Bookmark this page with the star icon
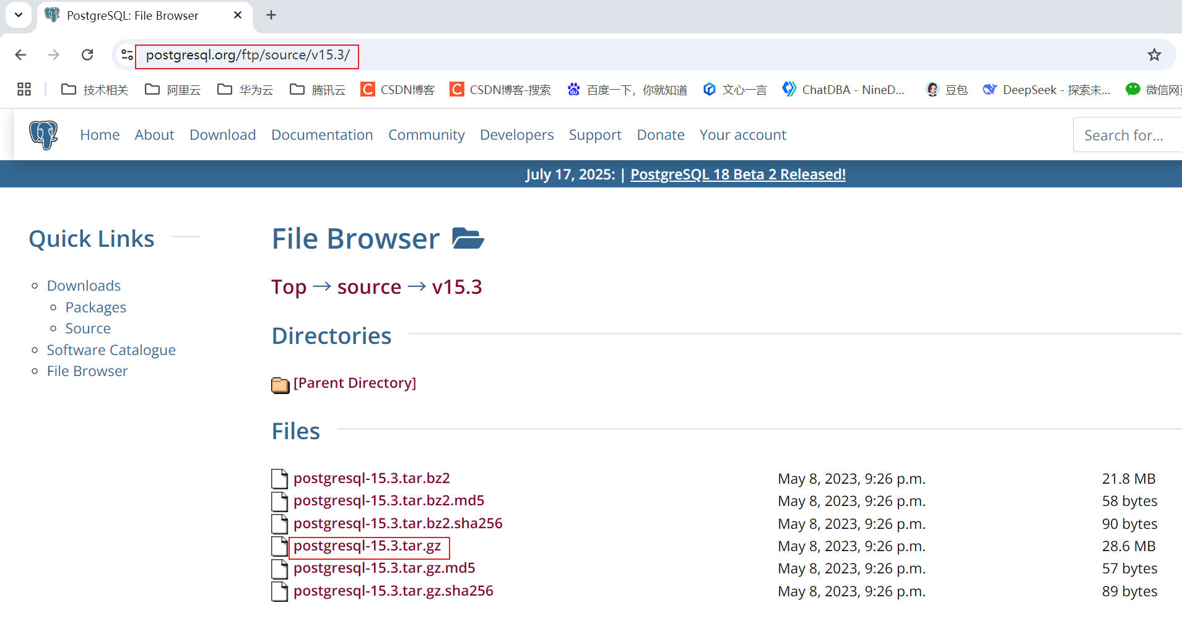 1154,55
